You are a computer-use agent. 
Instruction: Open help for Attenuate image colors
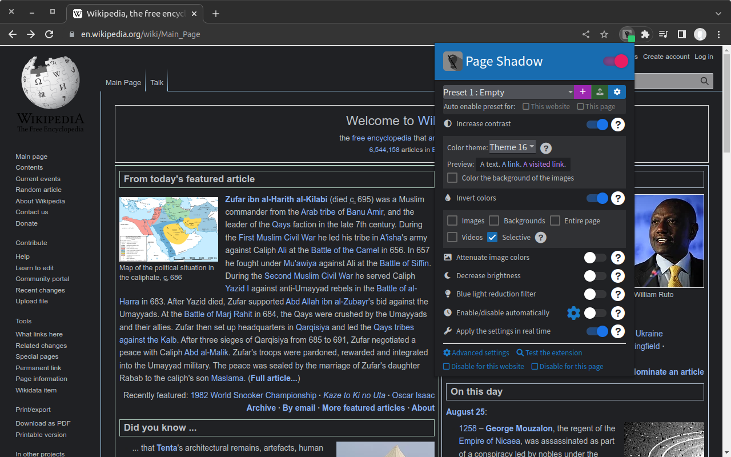617,258
